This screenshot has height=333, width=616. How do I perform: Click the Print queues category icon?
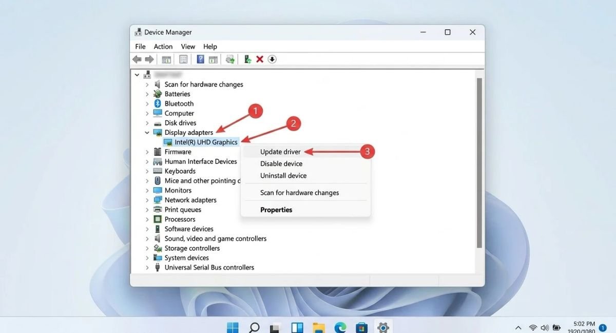[158, 210]
